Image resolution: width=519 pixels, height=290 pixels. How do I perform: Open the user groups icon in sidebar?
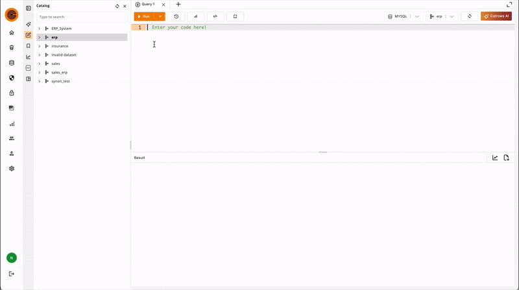12,138
